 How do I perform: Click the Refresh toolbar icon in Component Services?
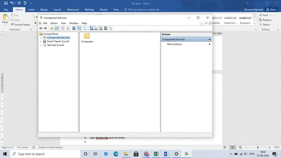(68, 28)
